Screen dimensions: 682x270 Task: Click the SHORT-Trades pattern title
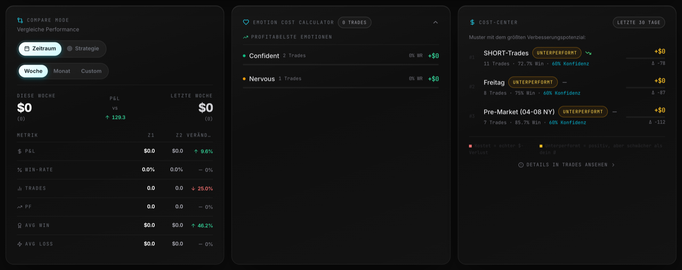click(x=506, y=53)
